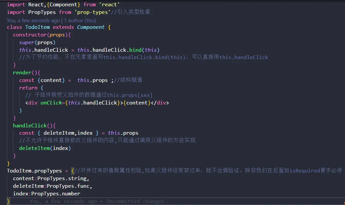Place cursor on the super(props) call

coord(37,42)
